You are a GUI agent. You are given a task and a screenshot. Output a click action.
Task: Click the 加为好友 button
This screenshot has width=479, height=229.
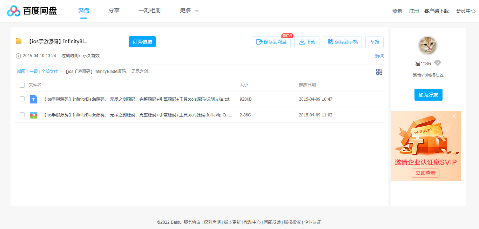428,94
